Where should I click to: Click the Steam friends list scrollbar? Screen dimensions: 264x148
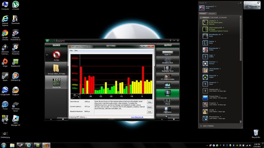(240, 39)
